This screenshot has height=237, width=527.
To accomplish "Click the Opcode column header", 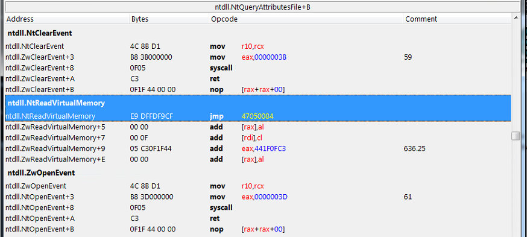I will [306, 19].
